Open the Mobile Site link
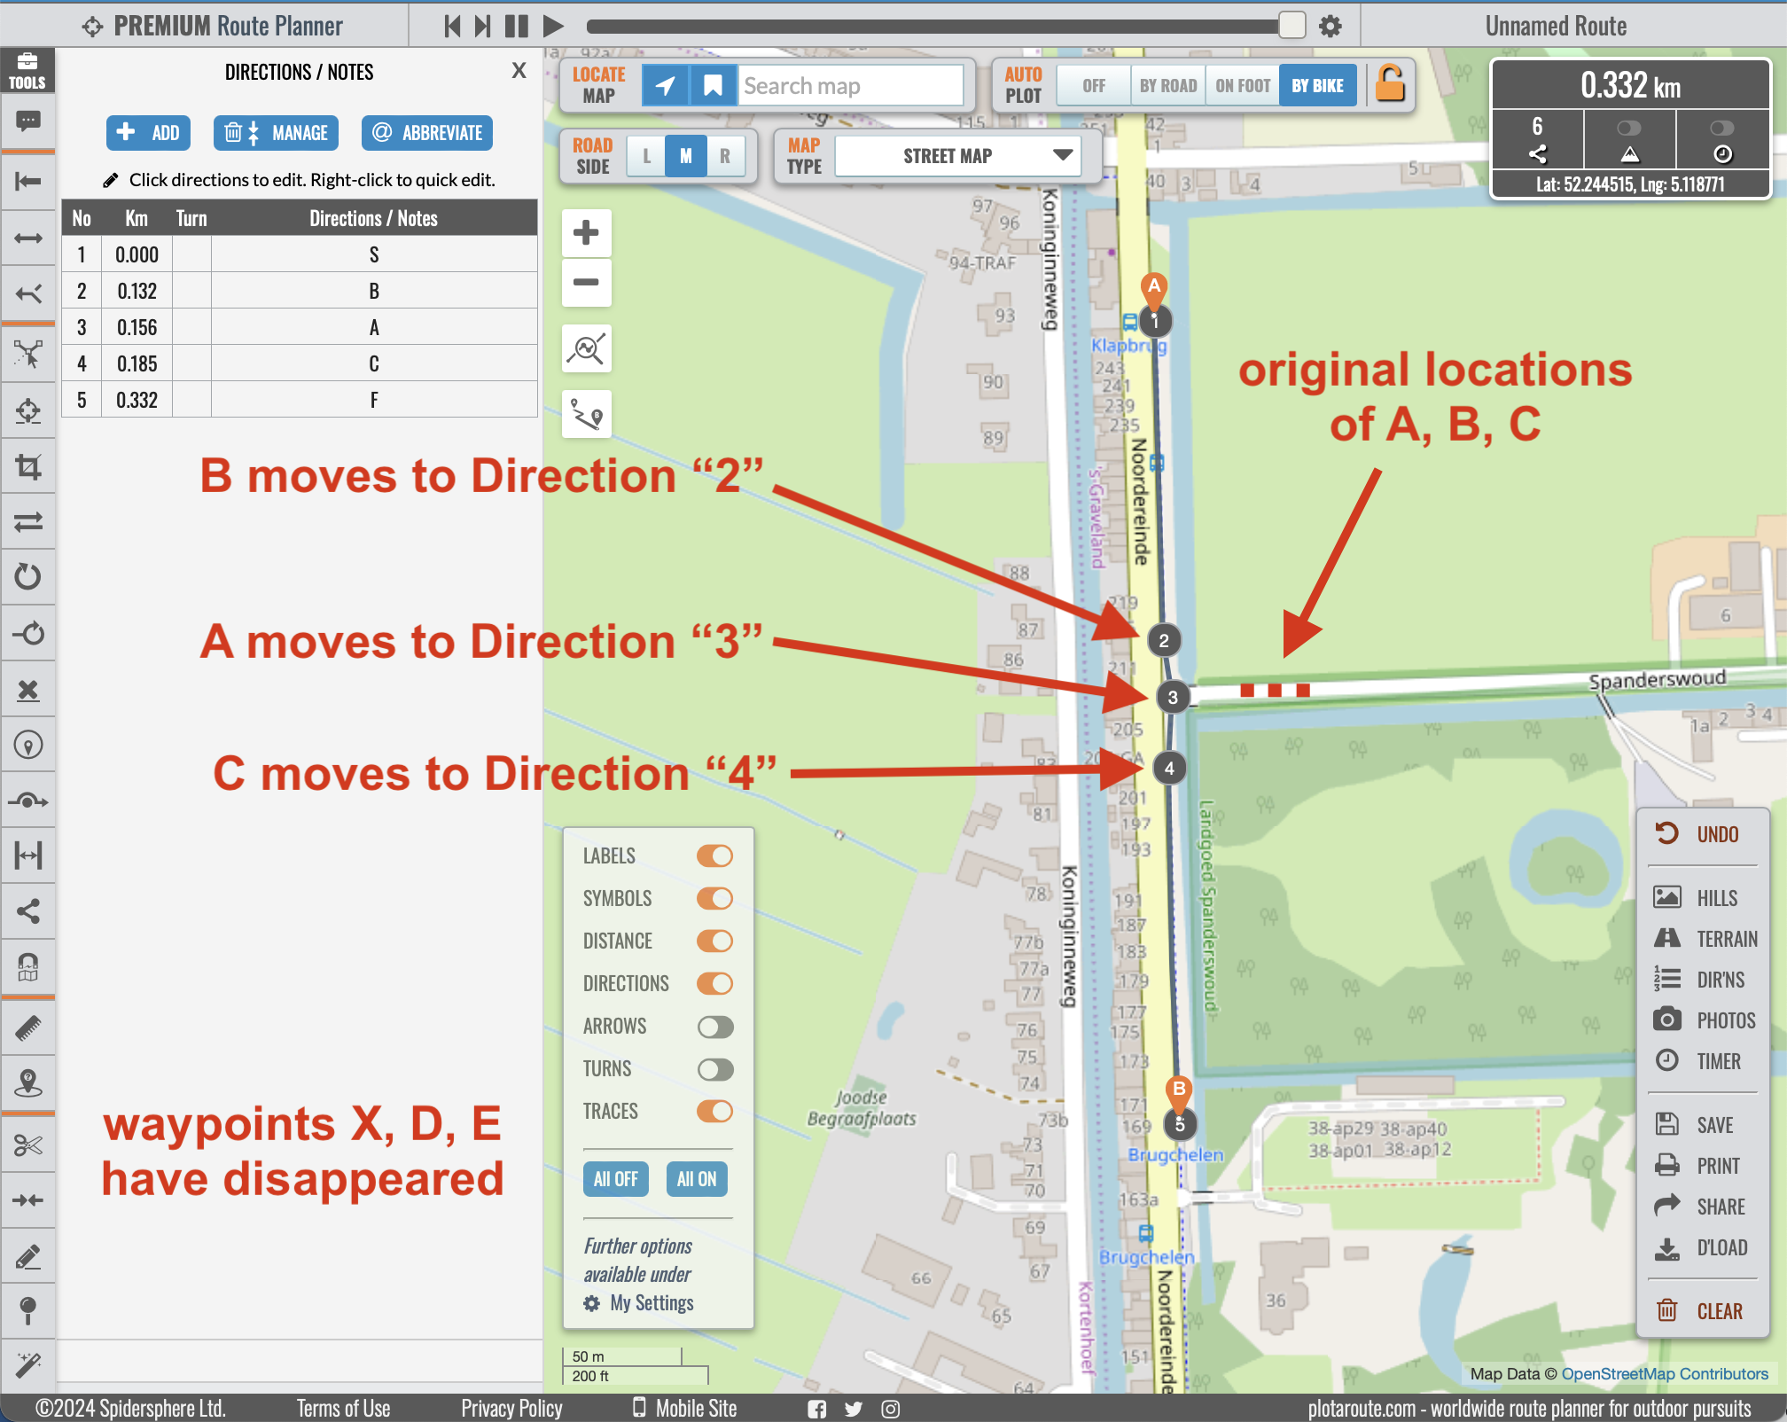Screen dimensions: 1787x1422 click(685, 1409)
